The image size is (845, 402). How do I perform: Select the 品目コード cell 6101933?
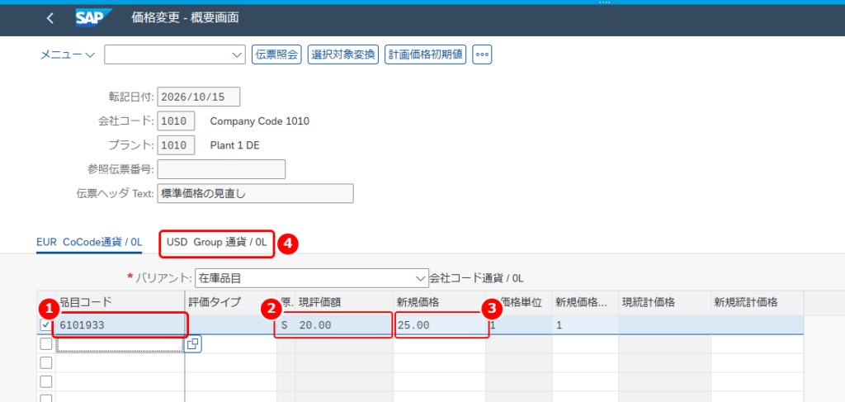pyautogui.click(x=120, y=325)
